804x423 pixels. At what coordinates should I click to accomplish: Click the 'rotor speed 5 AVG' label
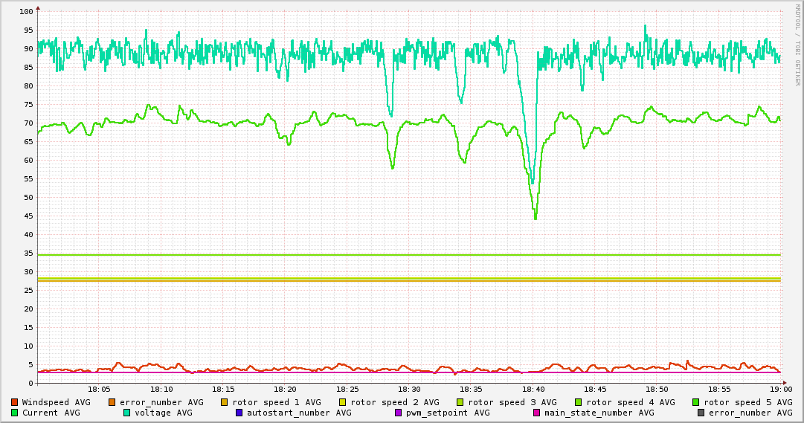tap(748, 402)
